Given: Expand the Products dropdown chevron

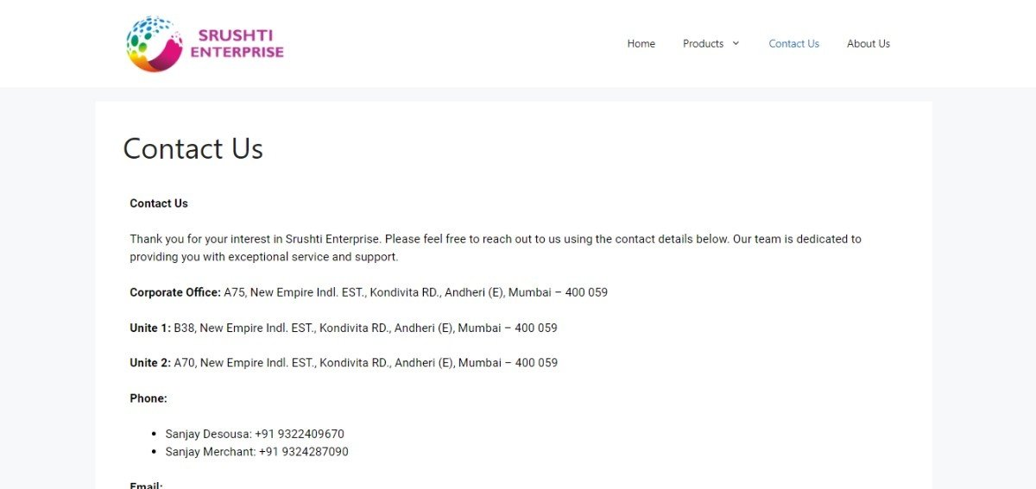Looking at the screenshot, I should click(736, 44).
